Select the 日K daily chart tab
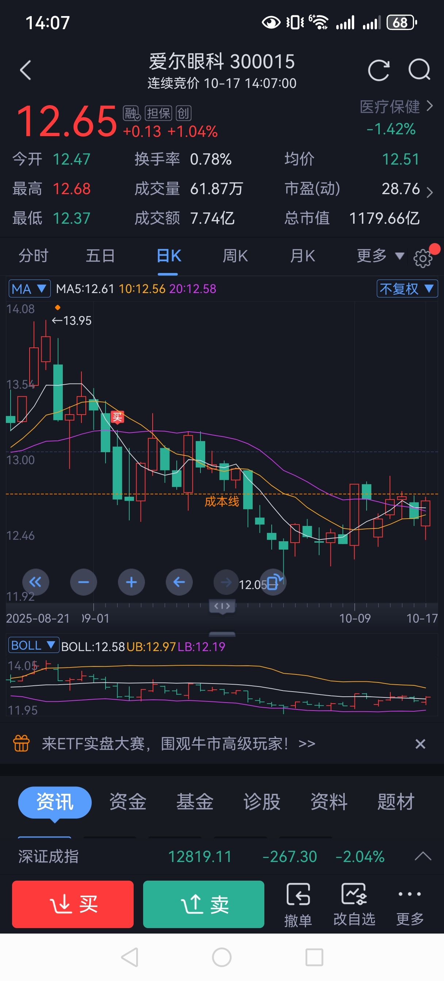This screenshot has width=444, height=981. coord(168,255)
